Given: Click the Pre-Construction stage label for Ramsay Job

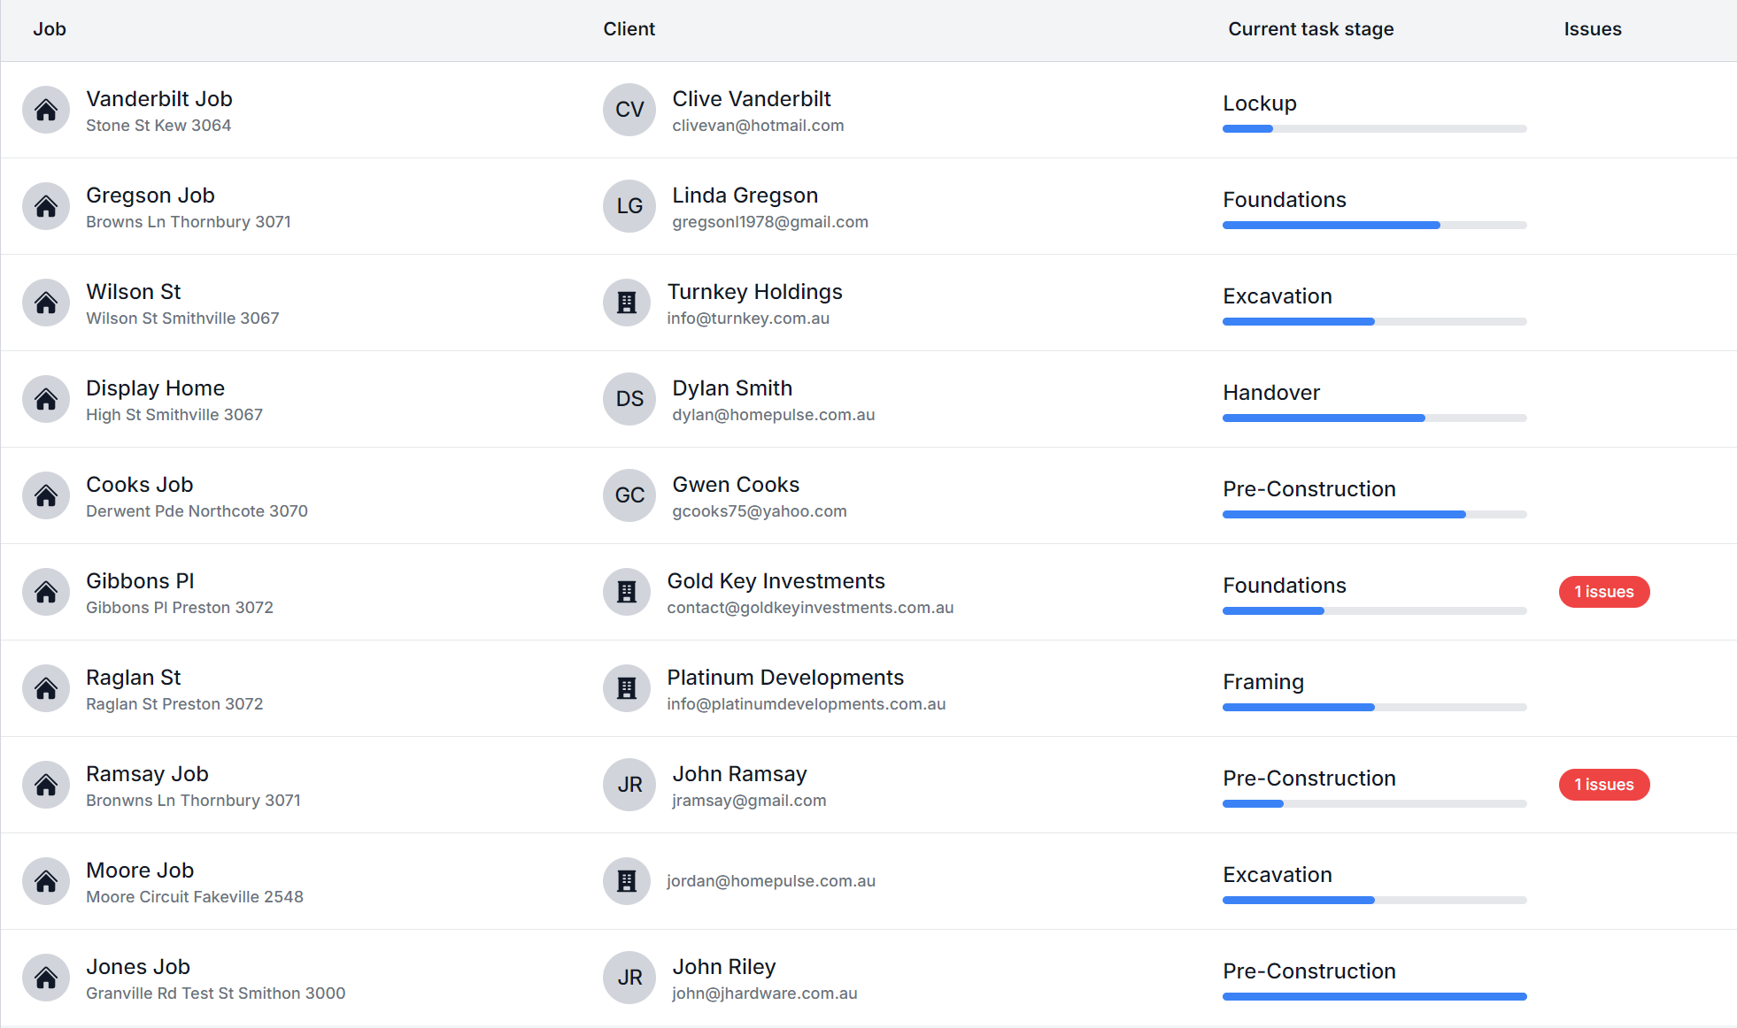Looking at the screenshot, I should (1309, 779).
